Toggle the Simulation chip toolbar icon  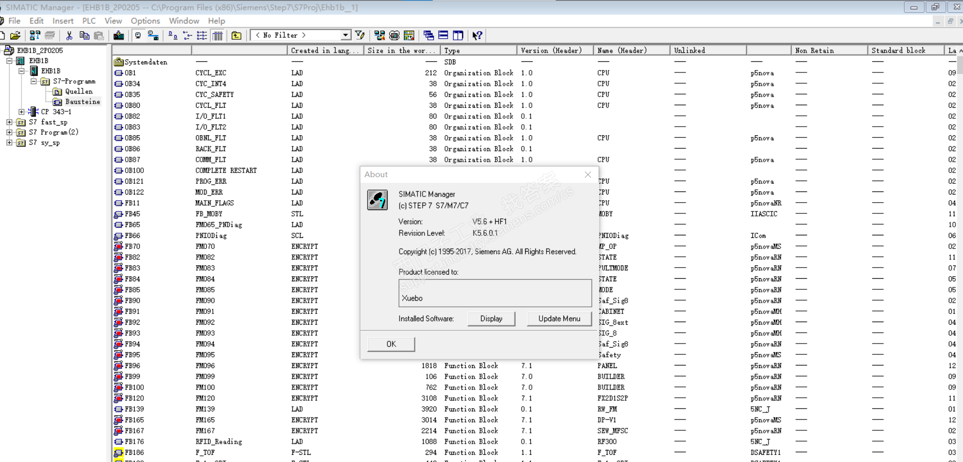(x=394, y=35)
